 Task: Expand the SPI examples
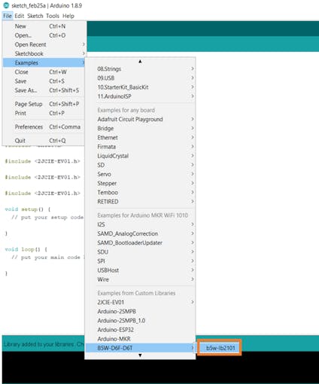[x=140, y=261]
